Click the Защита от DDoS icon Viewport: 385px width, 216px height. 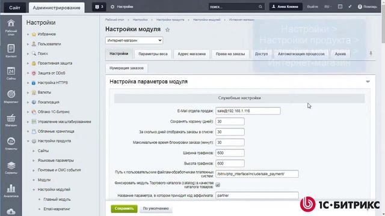click(x=34, y=73)
